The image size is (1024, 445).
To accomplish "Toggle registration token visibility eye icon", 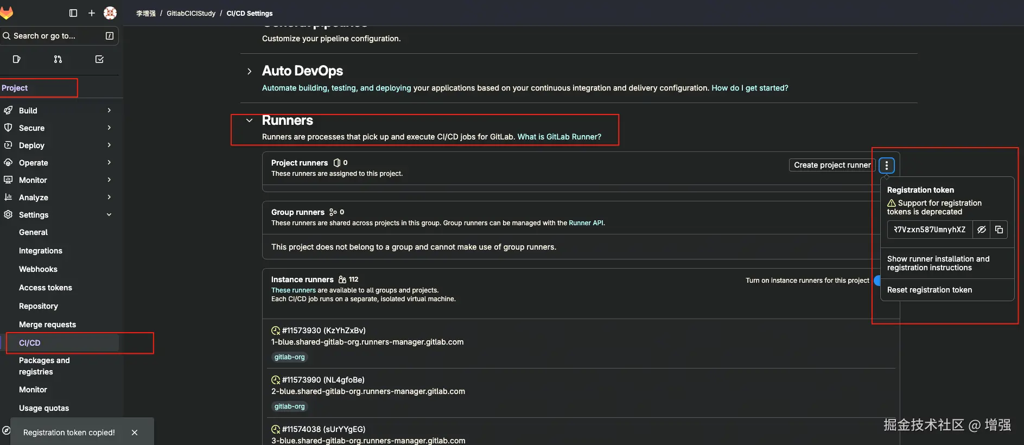I will (982, 230).
